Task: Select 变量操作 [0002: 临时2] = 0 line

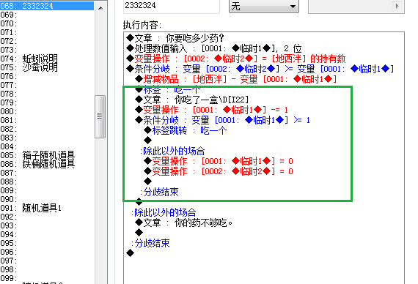Action: tap(218, 171)
